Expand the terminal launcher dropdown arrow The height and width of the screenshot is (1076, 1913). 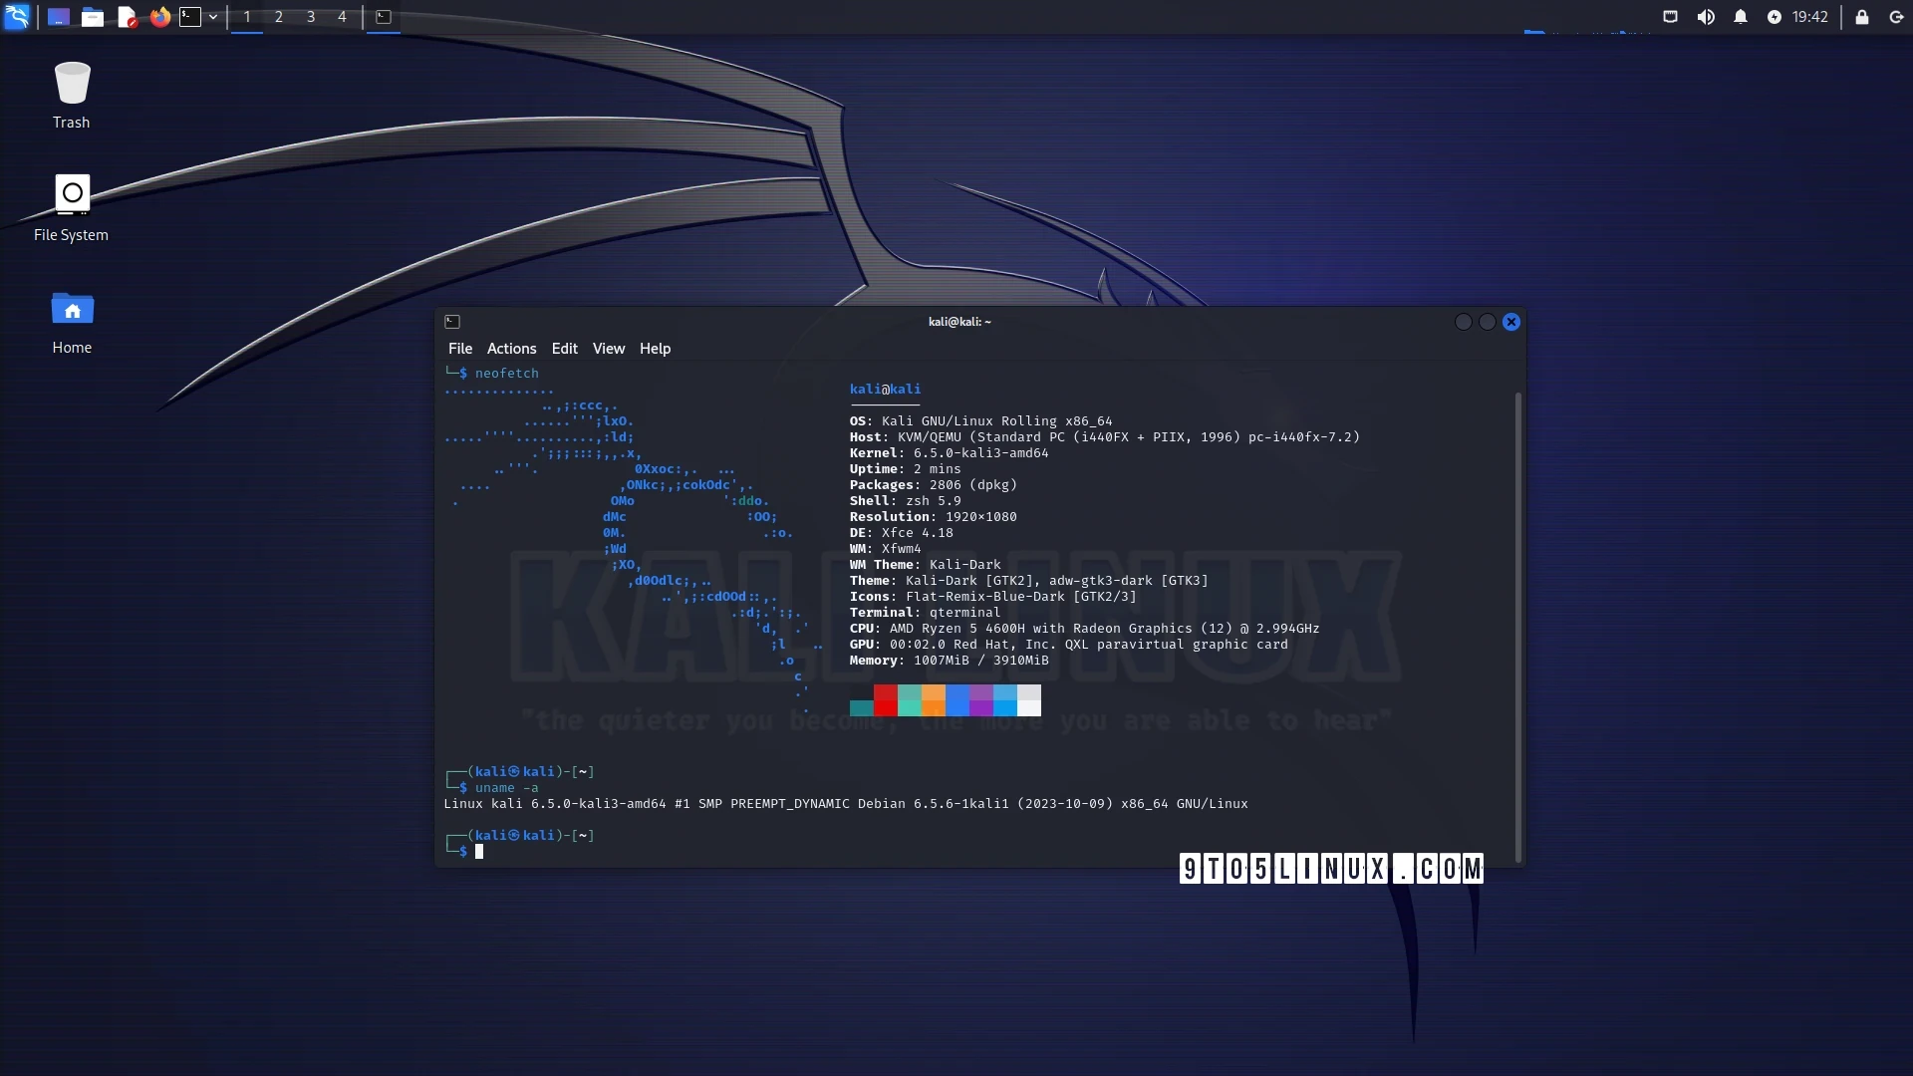click(x=213, y=17)
